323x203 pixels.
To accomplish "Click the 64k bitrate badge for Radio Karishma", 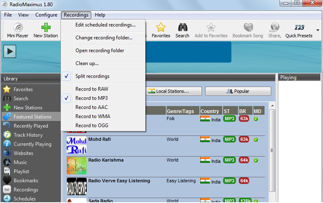I will [244, 160].
